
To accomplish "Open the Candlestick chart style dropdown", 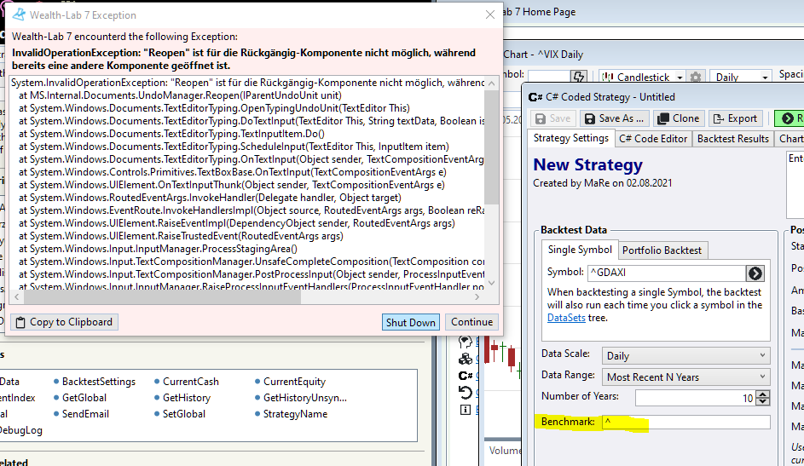I will click(644, 77).
